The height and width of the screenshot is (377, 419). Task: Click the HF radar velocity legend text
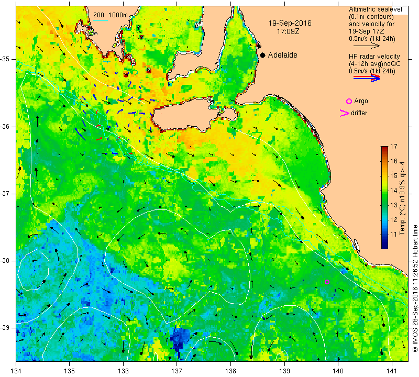(374, 57)
